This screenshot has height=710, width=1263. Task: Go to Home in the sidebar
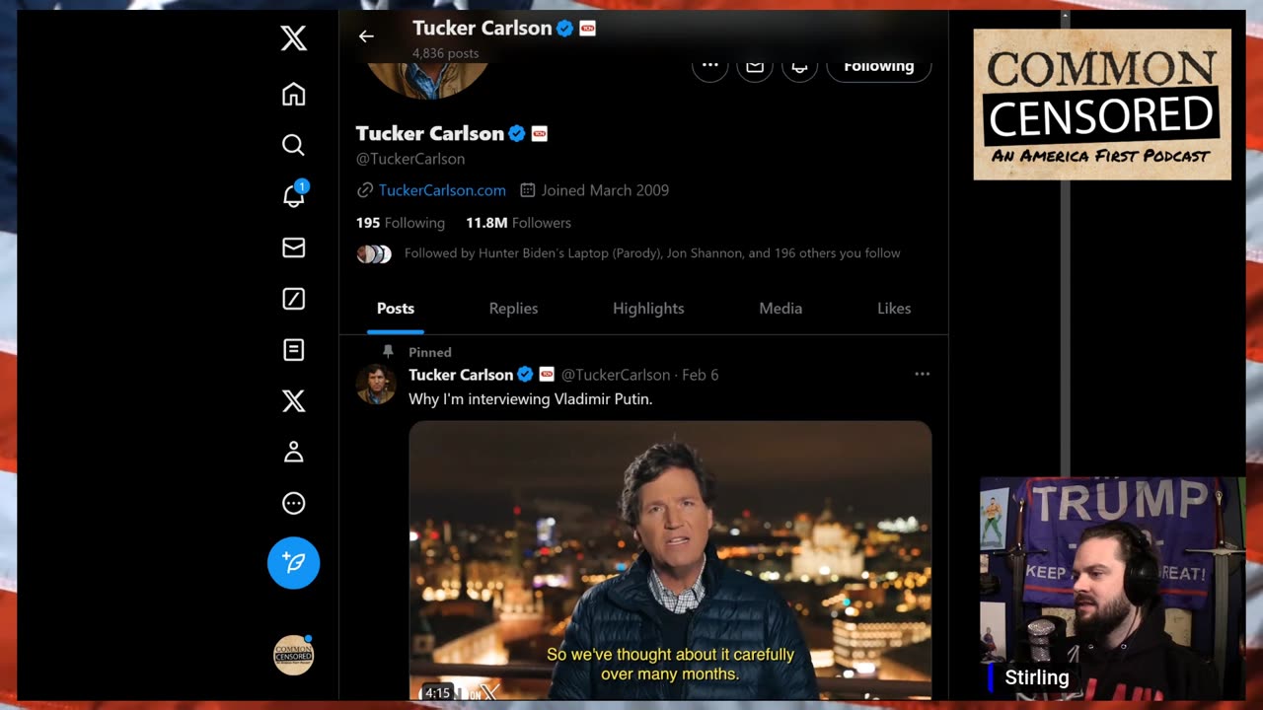(293, 94)
